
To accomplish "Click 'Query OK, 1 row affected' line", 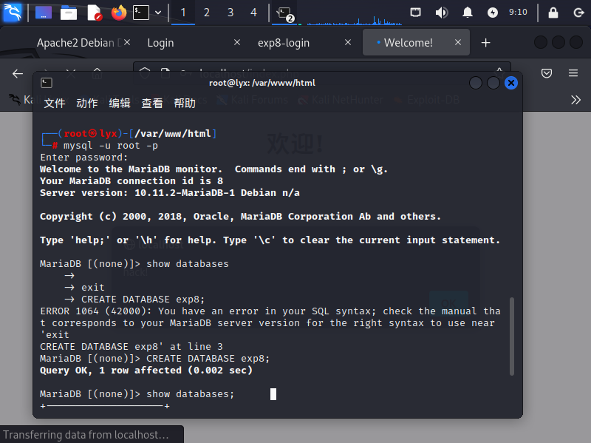I will coord(146,371).
